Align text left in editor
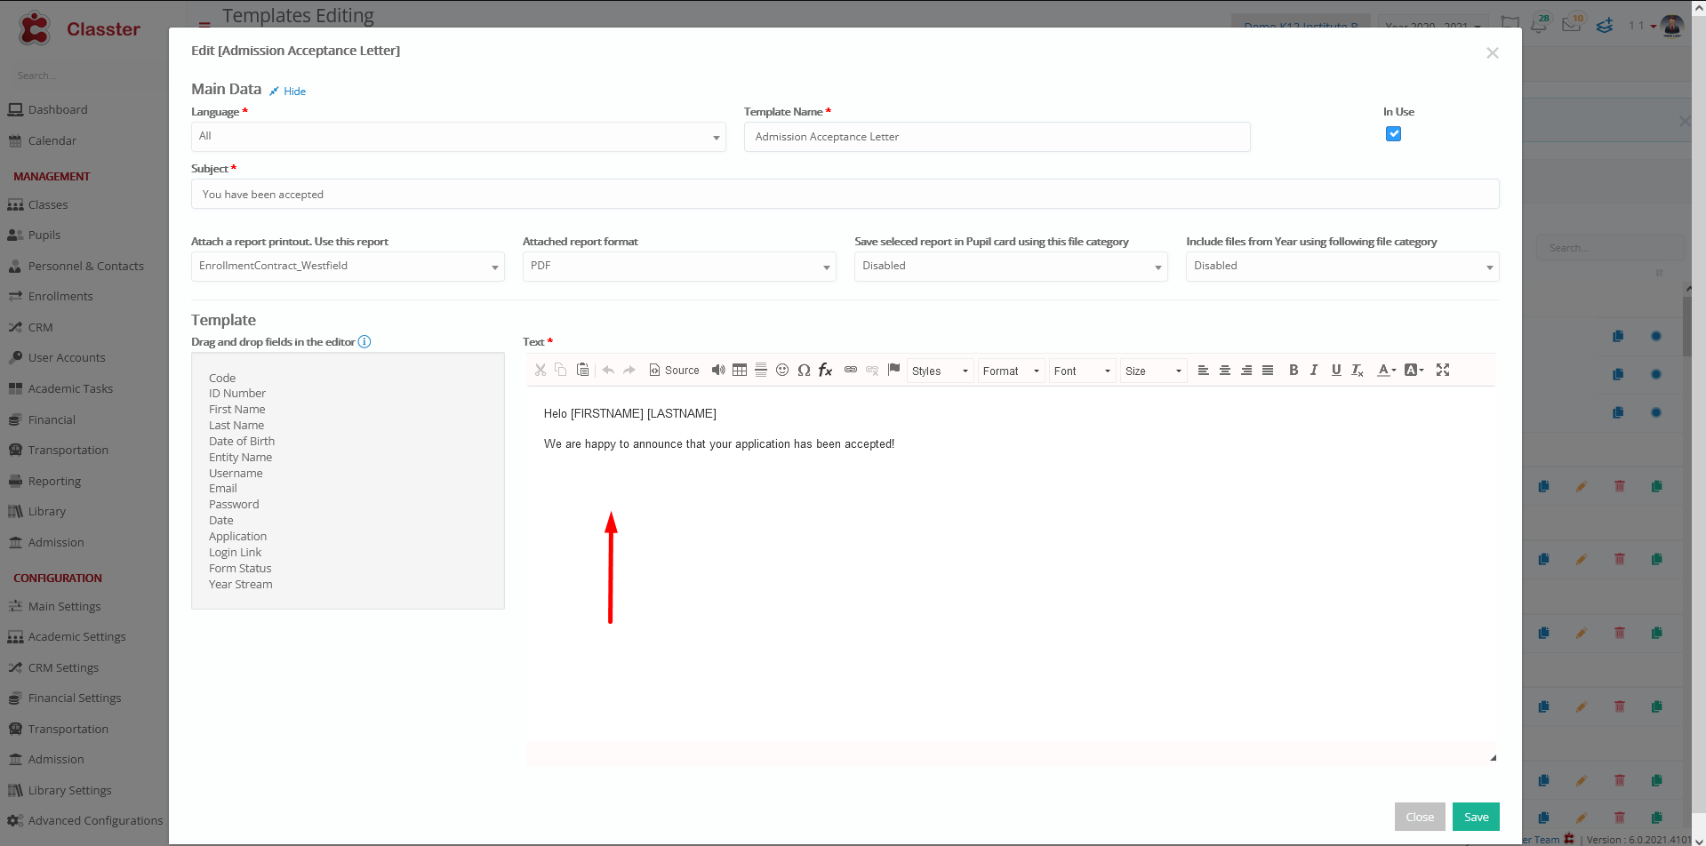The image size is (1706, 846). (x=1204, y=371)
